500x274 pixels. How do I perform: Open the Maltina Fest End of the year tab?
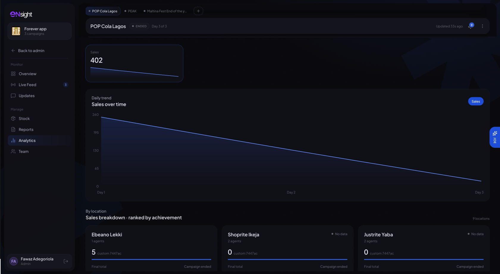click(165, 11)
